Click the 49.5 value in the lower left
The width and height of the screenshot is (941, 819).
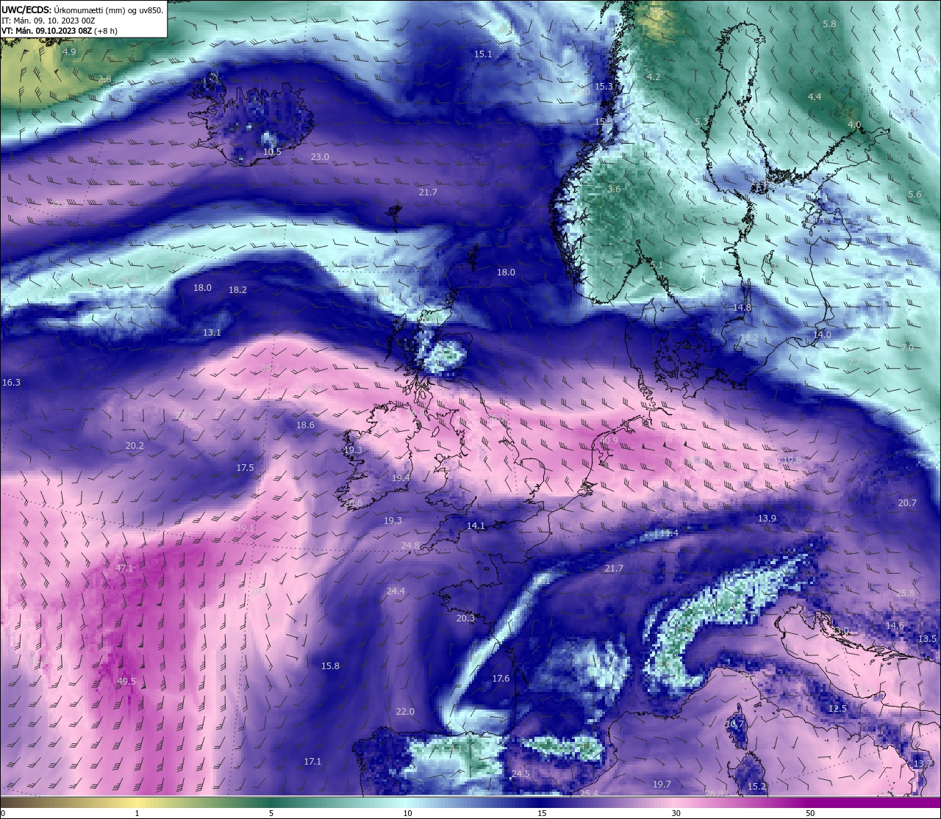click(126, 682)
